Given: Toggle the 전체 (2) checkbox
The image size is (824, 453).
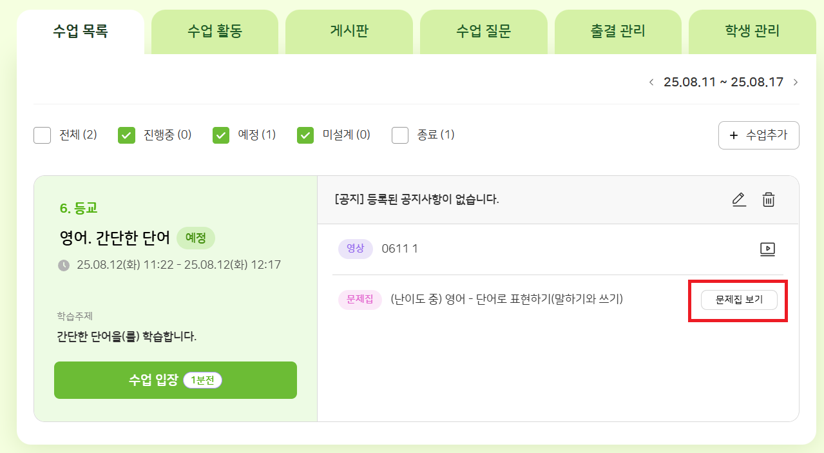Looking at the screenshot, I should (42, 135).
